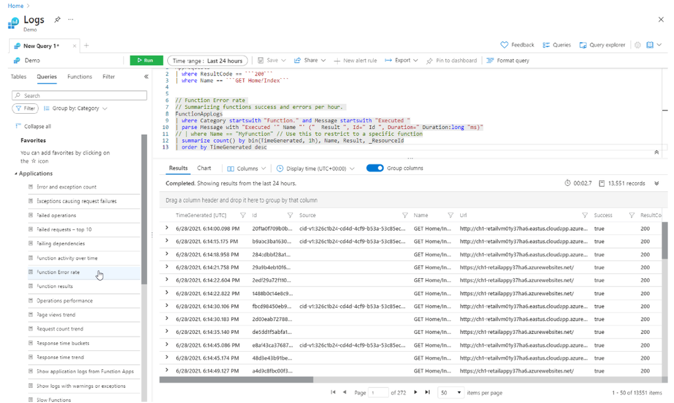Filter the Source column
Viewport: 674px width, 403px height.
405,215
